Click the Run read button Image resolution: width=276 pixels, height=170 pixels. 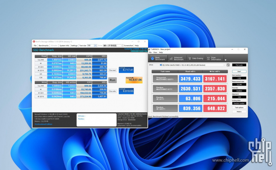112,70
